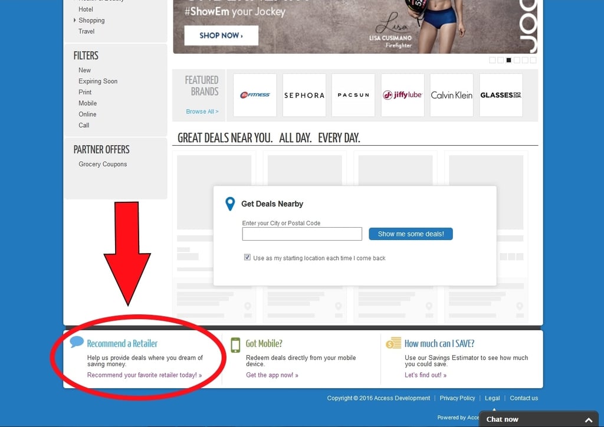Click the Show me some deals button
Image resolution: width=604 pixels, height=427 pixels.
click(x=411, y=234)
